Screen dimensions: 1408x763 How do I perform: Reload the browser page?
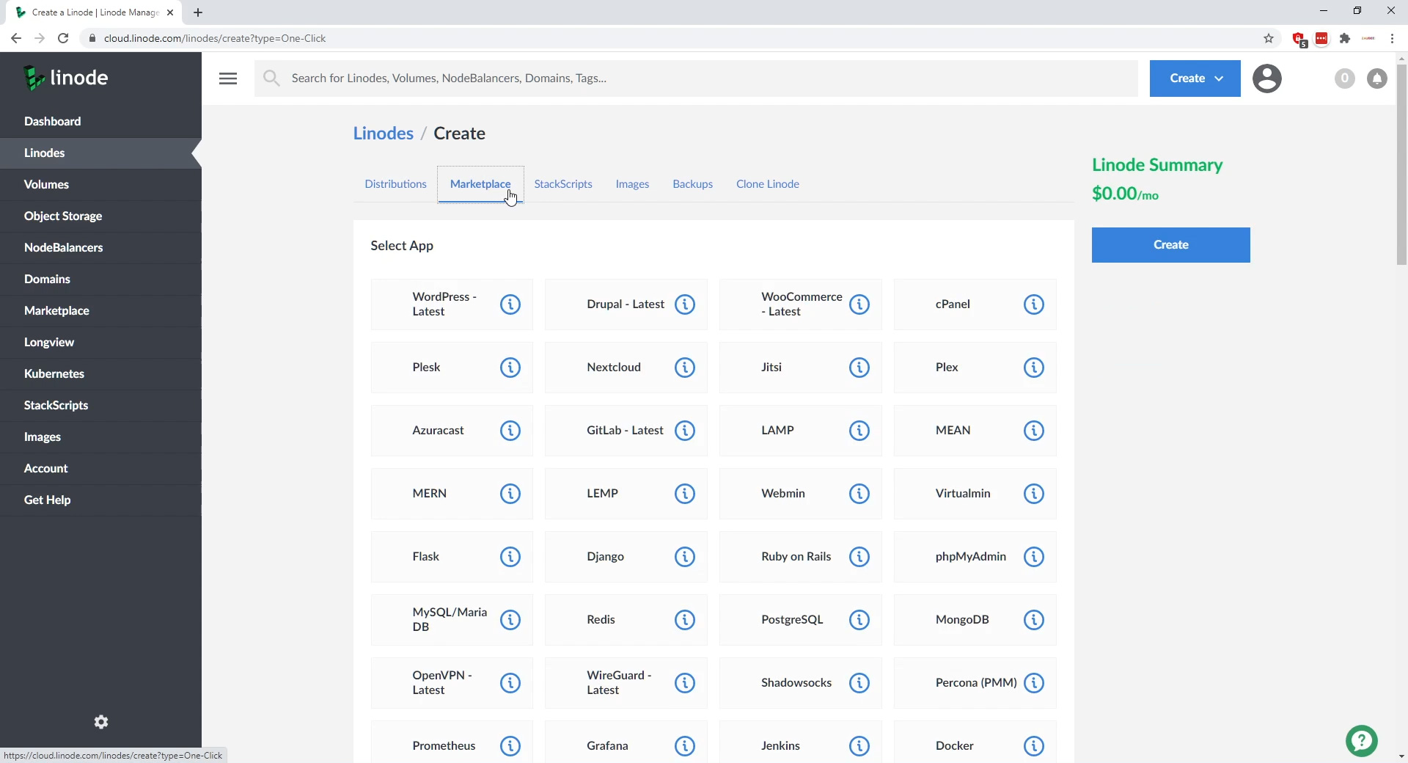click(63, 38)
